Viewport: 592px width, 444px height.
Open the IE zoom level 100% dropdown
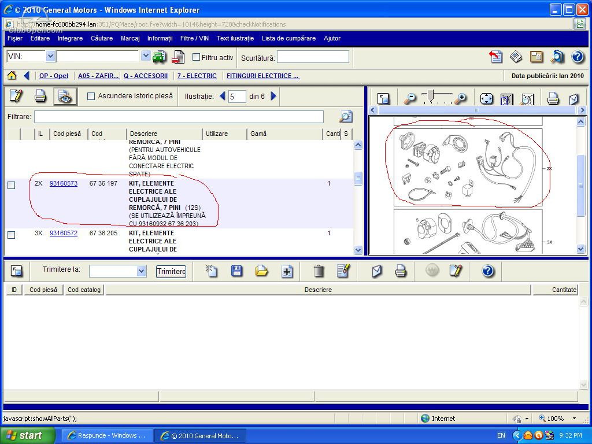point(574,419)
